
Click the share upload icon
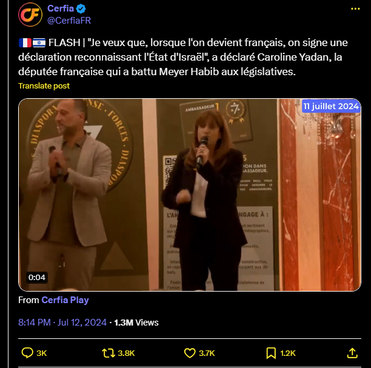point(352,353)
